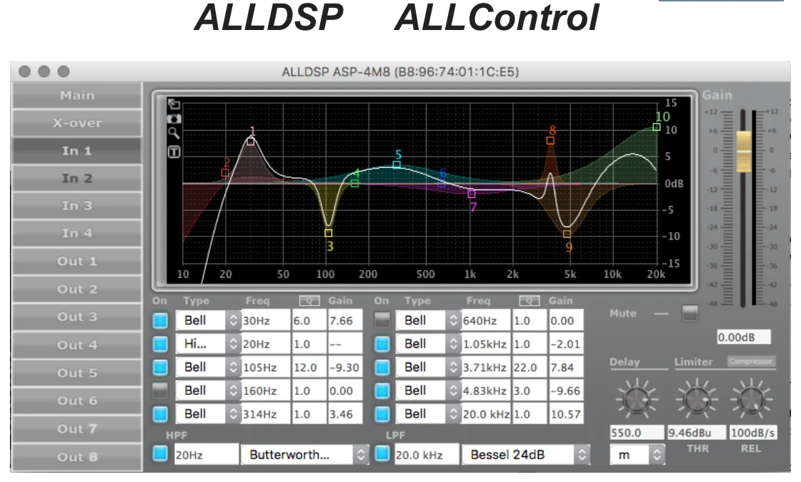Image resolution: width=801 pixels, height=482 pixels.
Task: Toggle the LPF enable button
Action: (x=382, y=454)
